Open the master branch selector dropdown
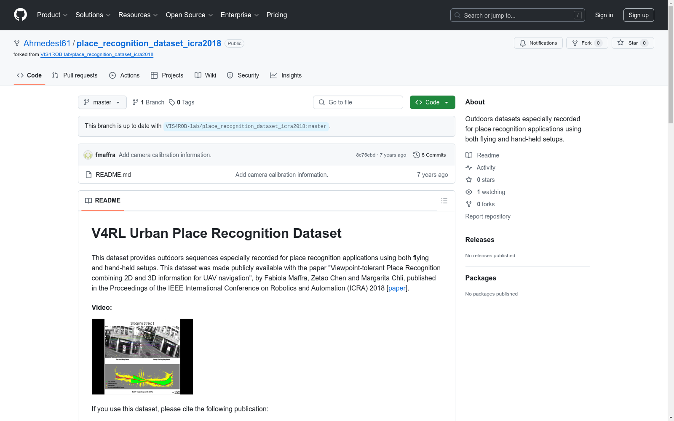 coord(102,102)
